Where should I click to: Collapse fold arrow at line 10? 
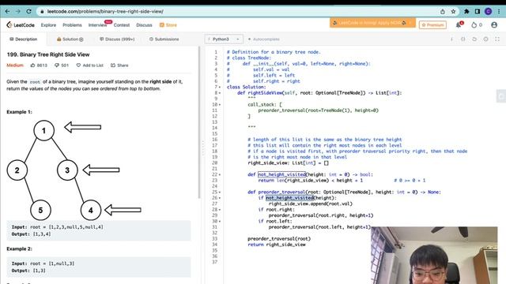coord(220,105)
